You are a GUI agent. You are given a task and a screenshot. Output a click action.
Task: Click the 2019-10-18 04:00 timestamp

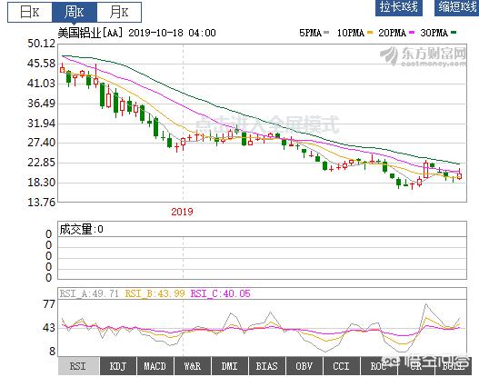coord(172,33)
